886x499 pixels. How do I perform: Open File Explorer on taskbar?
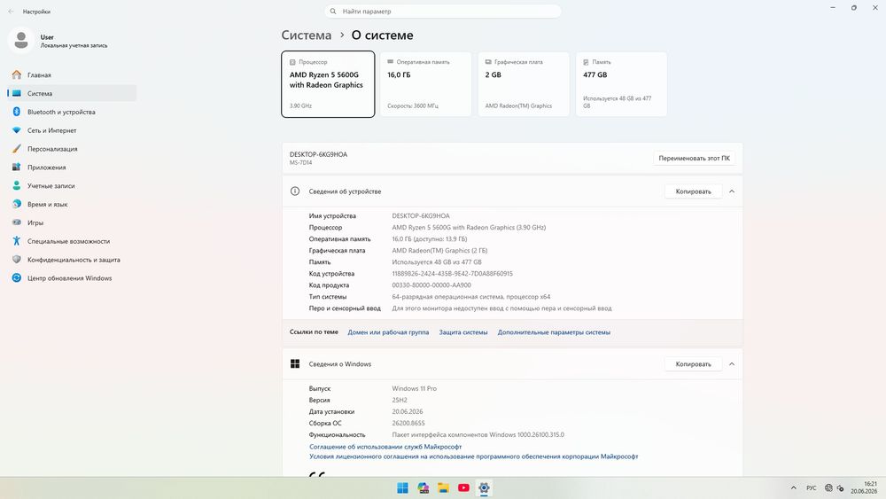pyautogui.click(x=443, y=487)
